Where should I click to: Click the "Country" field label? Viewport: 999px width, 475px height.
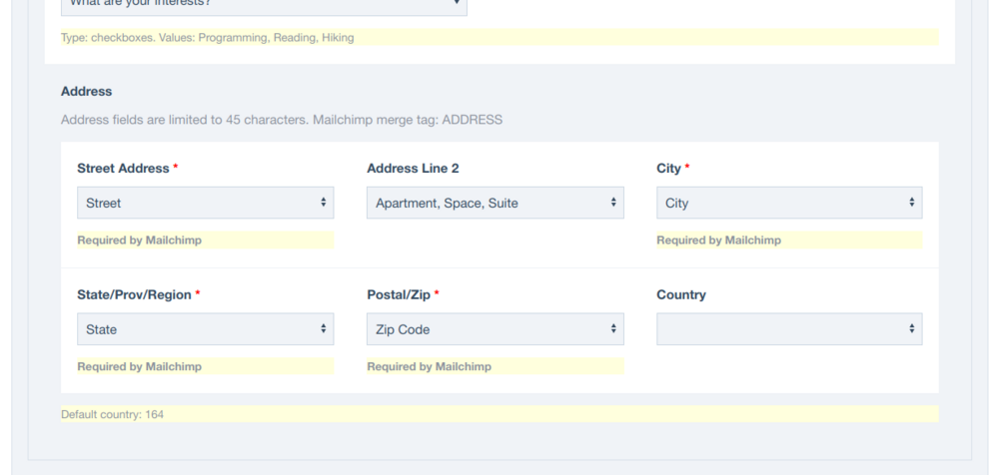[x=681, y=295]
